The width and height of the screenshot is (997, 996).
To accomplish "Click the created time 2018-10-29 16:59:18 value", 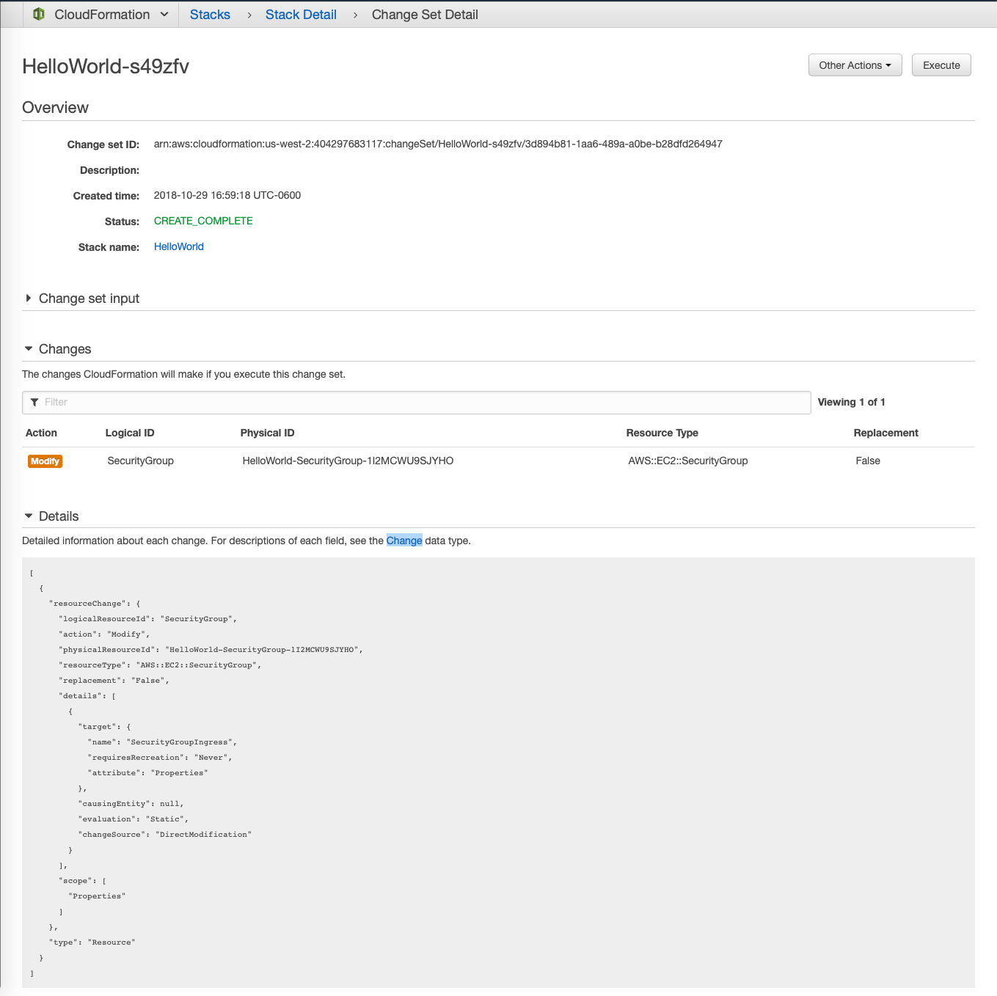I will [227, 195].
